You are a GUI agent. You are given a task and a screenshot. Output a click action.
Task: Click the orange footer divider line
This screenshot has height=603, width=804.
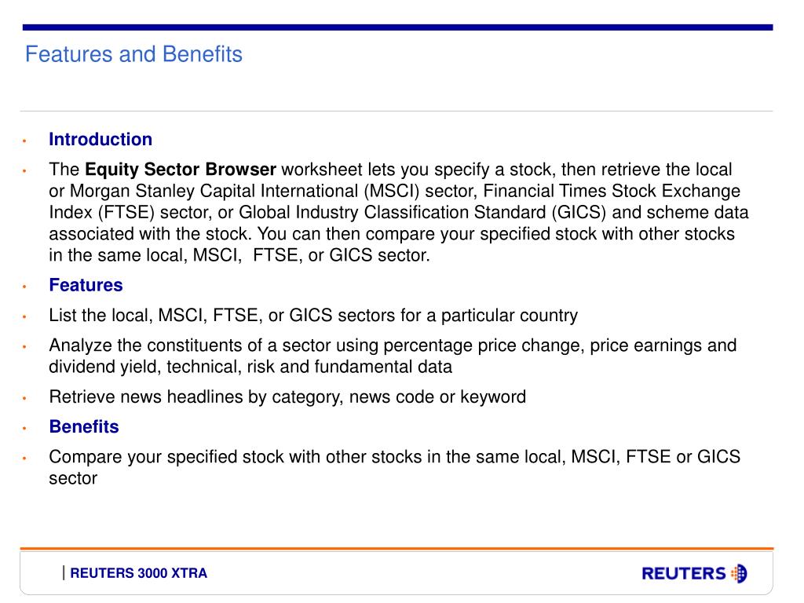[397, 549]
